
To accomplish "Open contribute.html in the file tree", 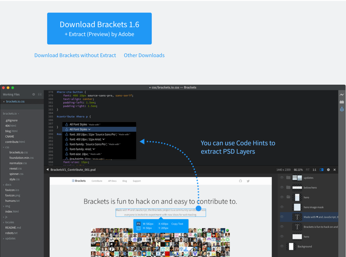I will (x=15, y=142).
